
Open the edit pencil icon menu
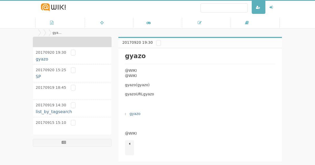click(x=199, y=23)
